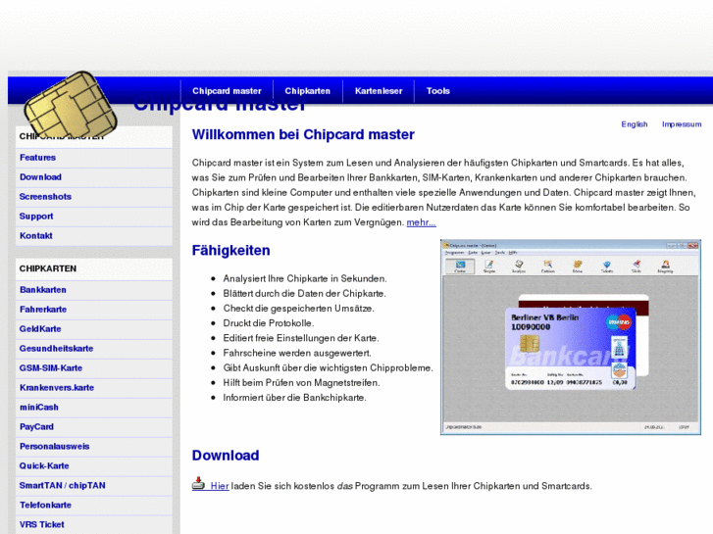This screenshot has height=534, width=713.
Task: Switch the site language to English
Action: 635,124
